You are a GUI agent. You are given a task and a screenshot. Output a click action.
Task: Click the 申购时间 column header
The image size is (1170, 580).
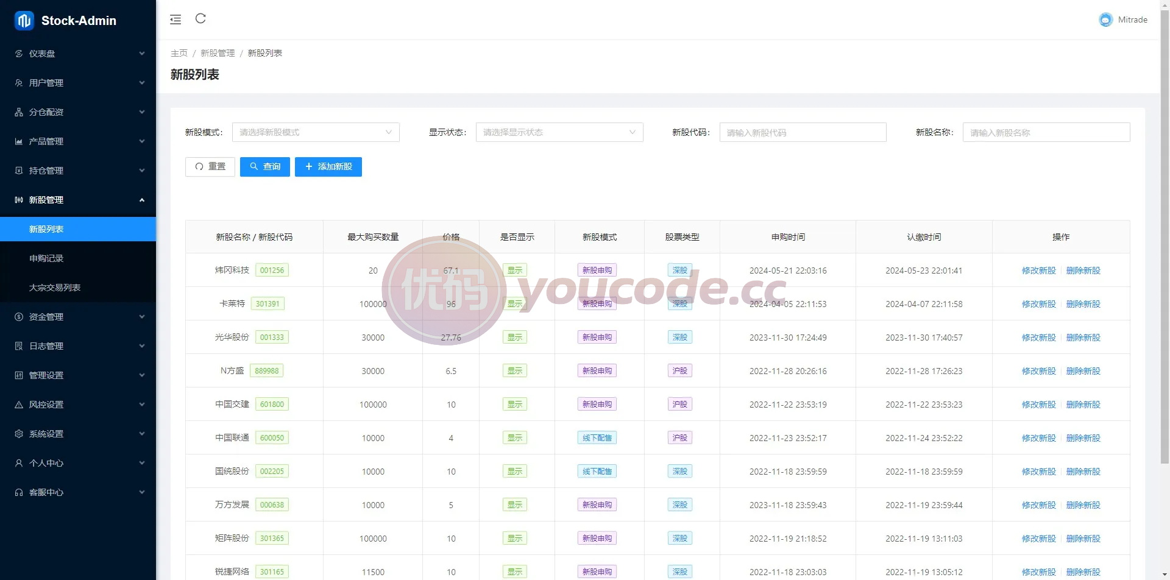pyautogui.click(x=788, y=237)
